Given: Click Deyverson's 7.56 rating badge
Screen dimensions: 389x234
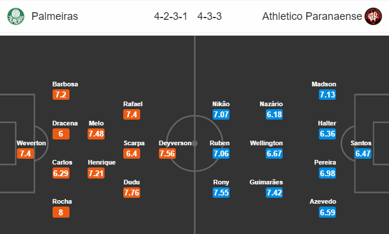Looking at the screenshot, I should [x=167, y=153].
